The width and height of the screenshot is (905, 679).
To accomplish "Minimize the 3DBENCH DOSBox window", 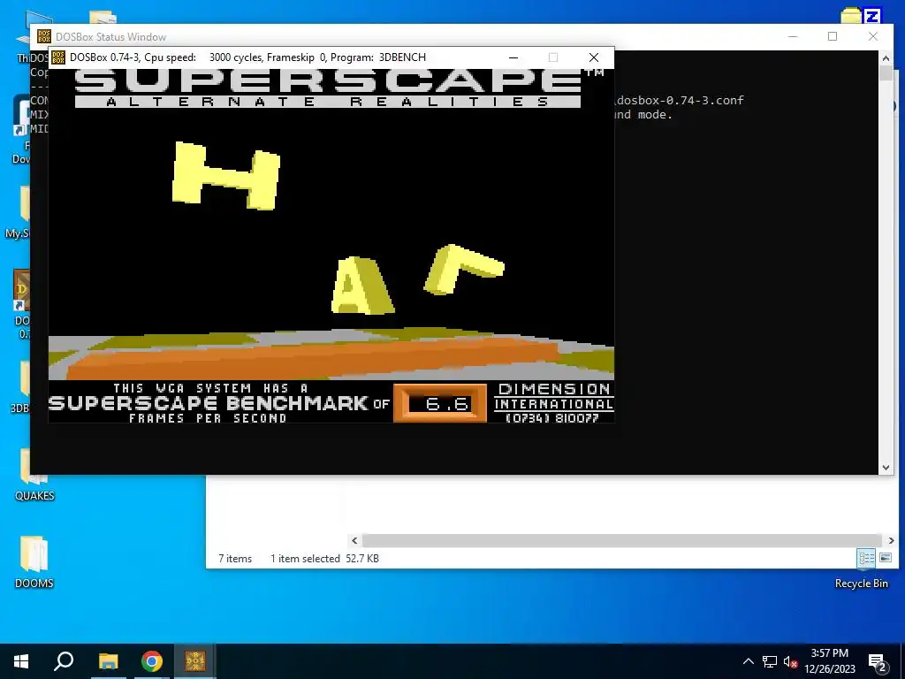I will (513, 57).
